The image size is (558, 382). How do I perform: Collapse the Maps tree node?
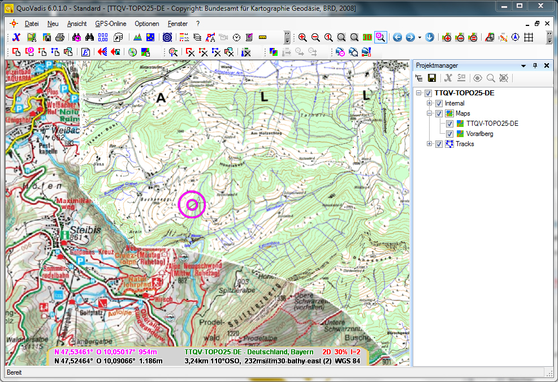[x=430, y=113]
